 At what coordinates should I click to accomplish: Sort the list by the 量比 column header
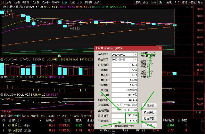tap(79, 120)
